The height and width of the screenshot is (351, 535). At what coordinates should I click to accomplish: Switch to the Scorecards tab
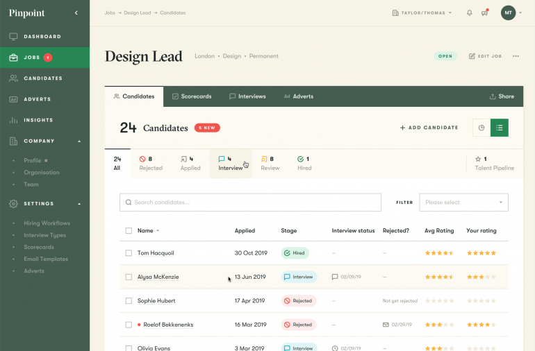[x=192, y=96]
